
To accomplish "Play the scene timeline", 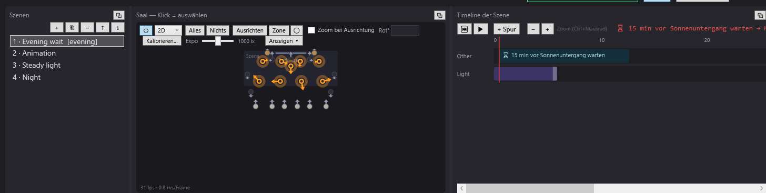I will (x=480, y=29).
